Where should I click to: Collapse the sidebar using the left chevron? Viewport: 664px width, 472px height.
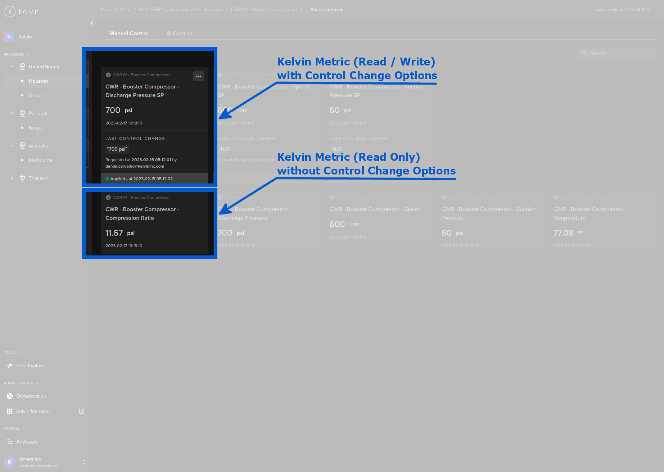92,23
